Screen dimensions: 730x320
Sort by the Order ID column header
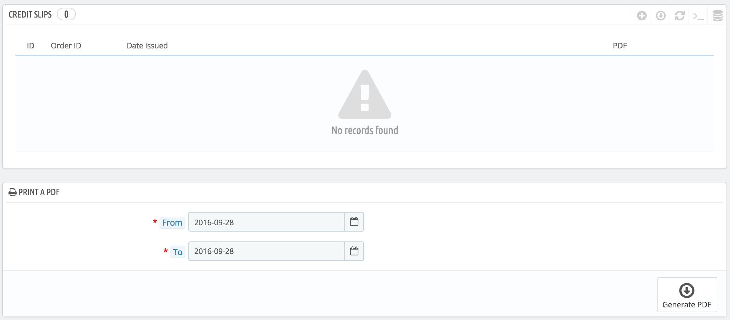tap(66, 46)
